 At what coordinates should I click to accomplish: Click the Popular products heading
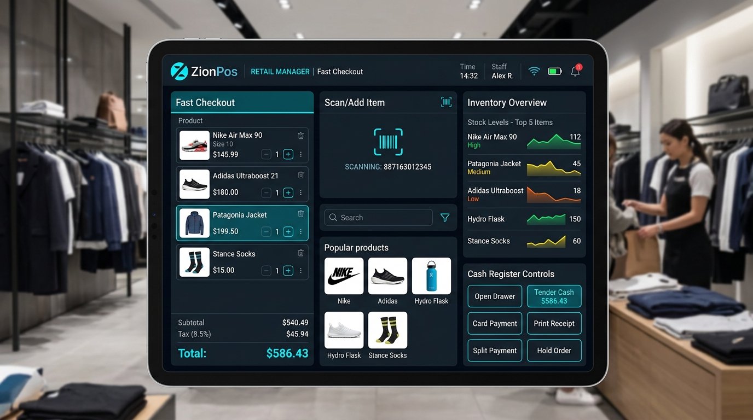point(356,248)
